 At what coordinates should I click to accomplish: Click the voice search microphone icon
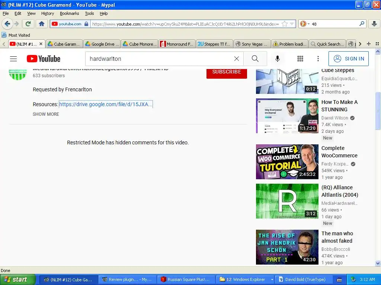[x=278, y=59]
